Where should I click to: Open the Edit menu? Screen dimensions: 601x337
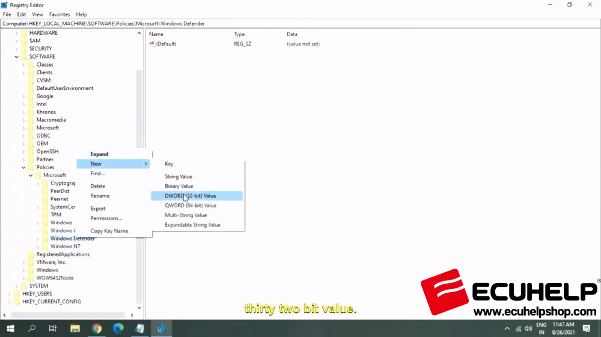click(22, 14)
